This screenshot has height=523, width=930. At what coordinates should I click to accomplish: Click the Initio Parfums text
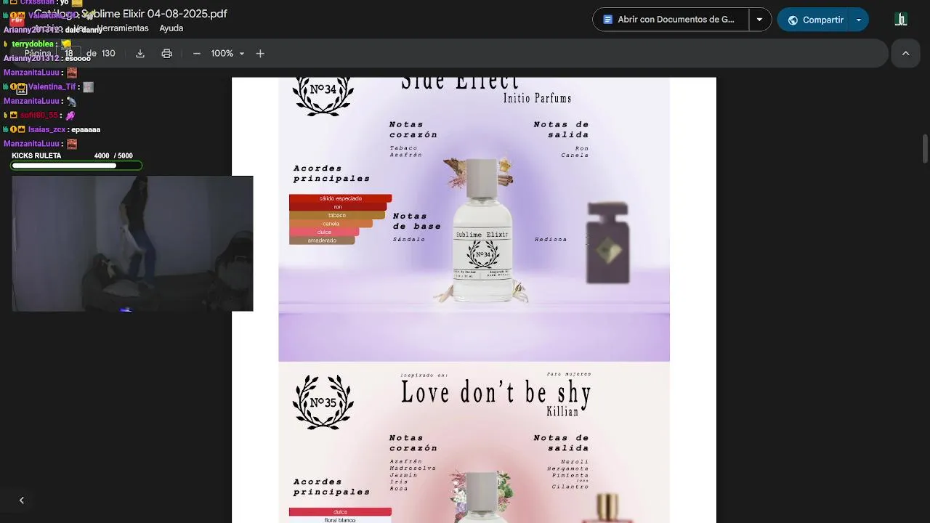538,98
